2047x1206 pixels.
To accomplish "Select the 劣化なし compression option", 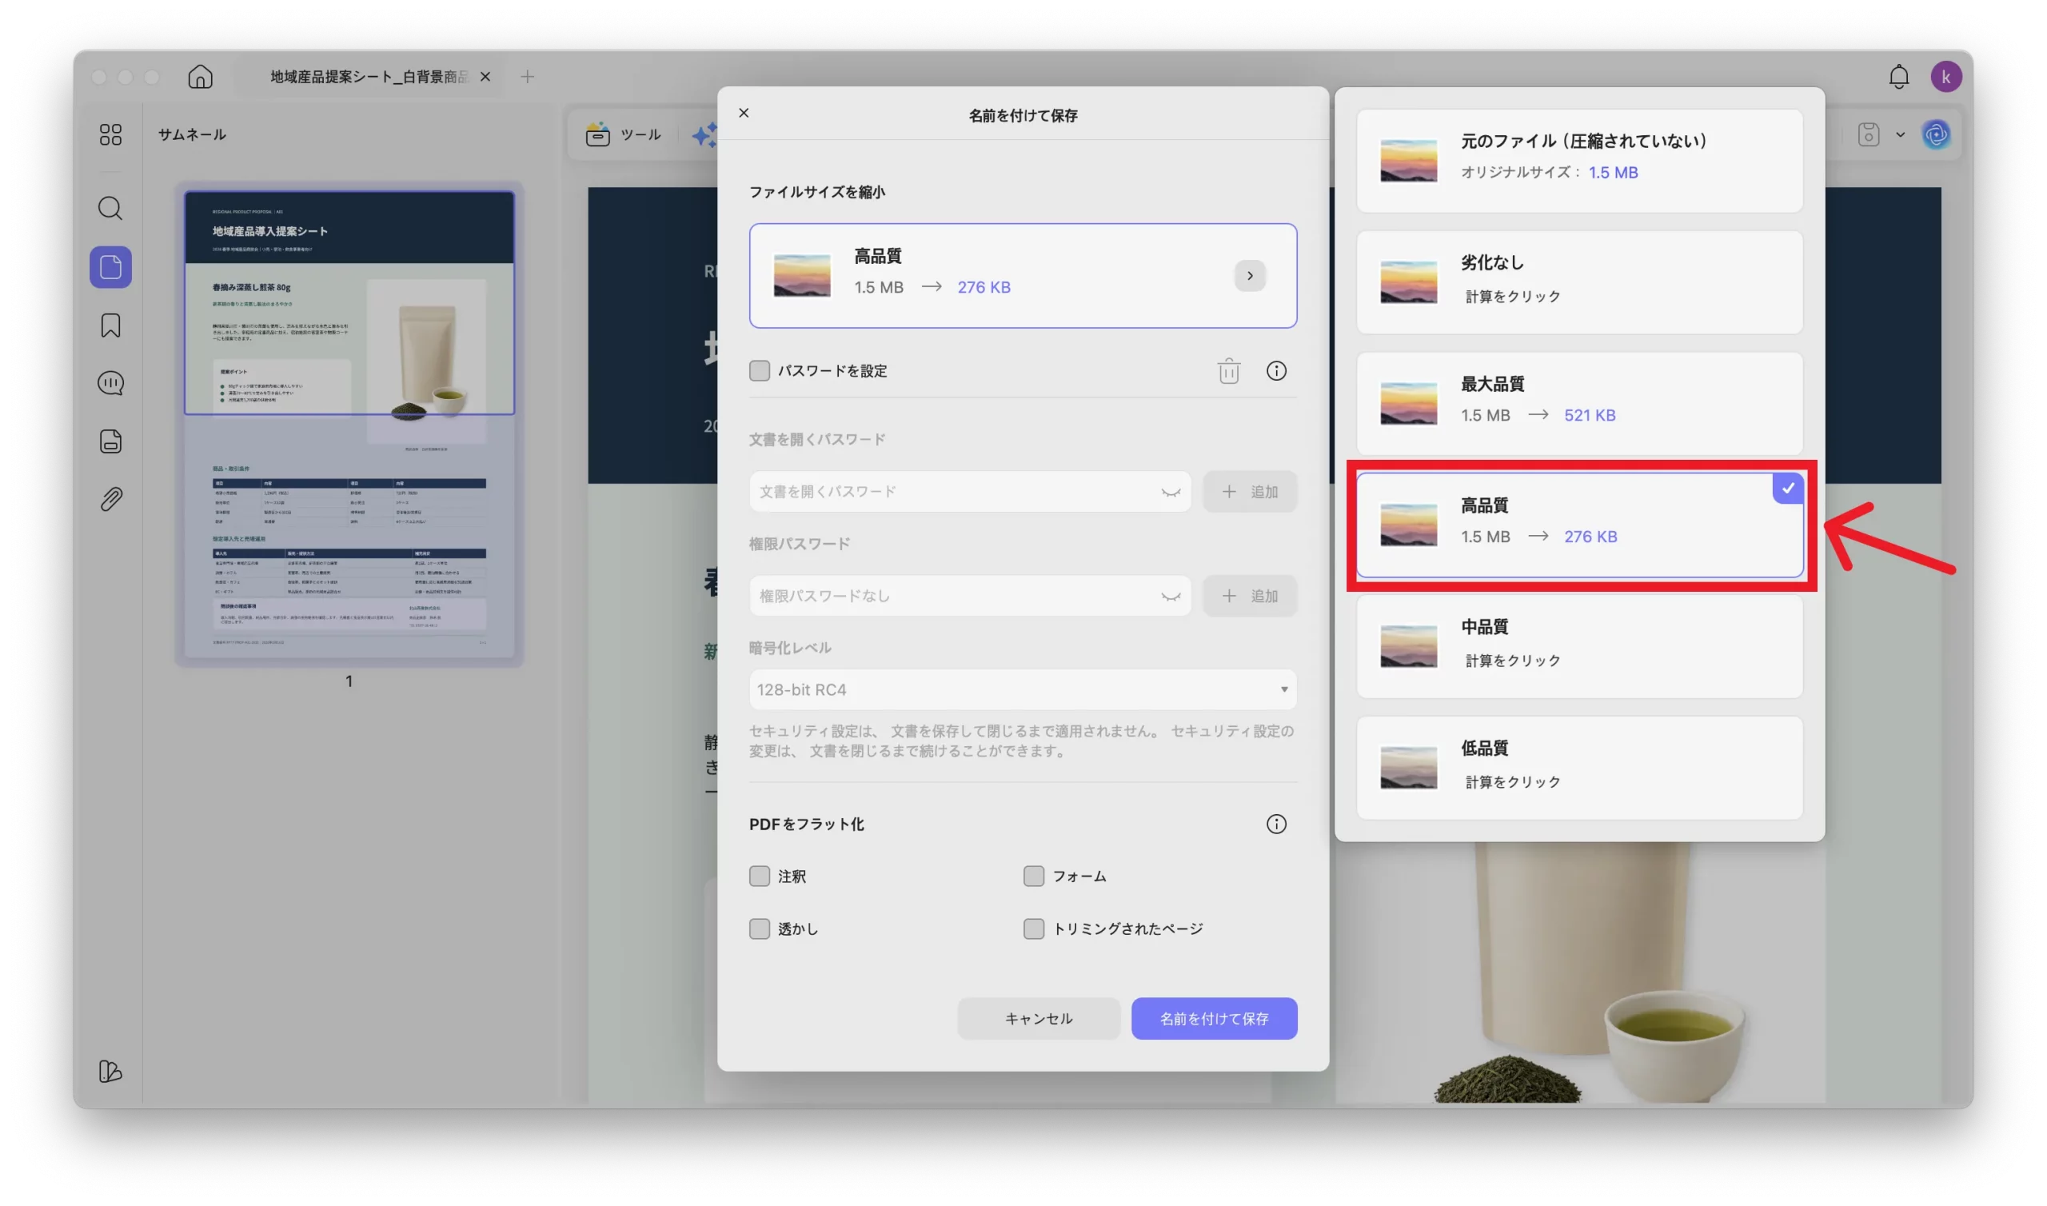I will 1579,282.
